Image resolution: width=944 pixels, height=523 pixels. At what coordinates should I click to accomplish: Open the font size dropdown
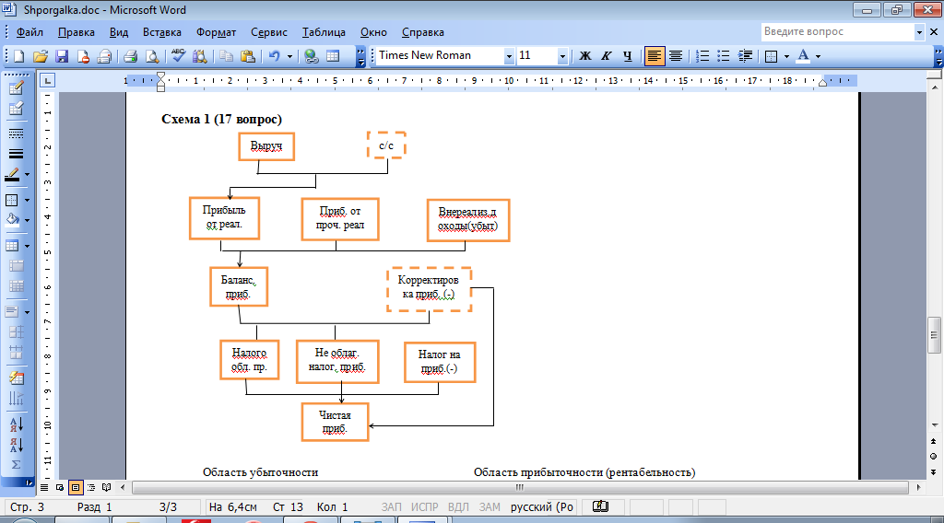point(562,56)
